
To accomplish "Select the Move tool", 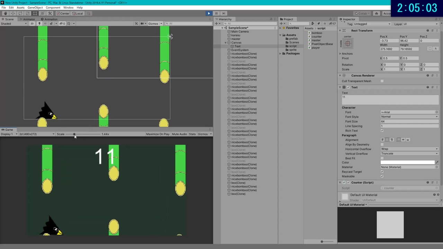I will tap(13, 13).
